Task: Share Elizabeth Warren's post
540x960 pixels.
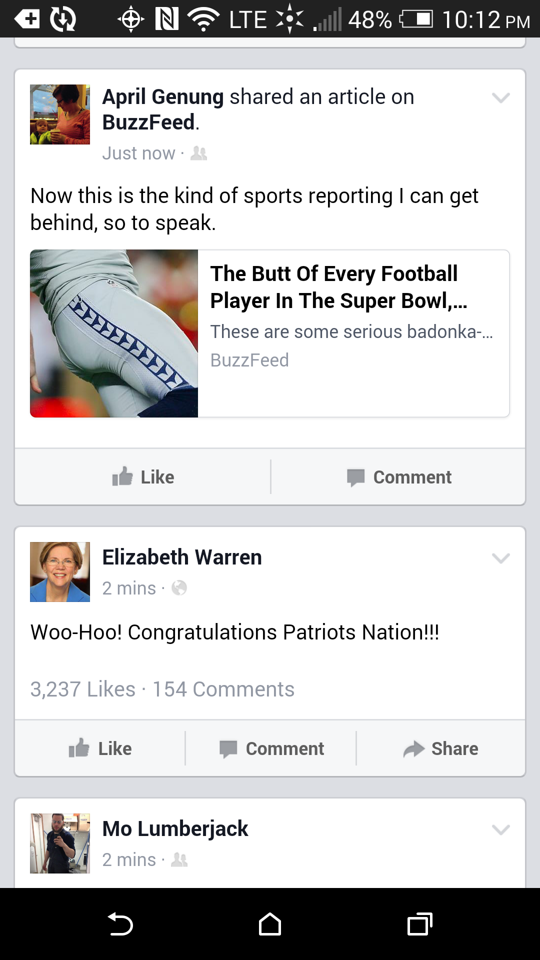Action: tap(441, 748)
